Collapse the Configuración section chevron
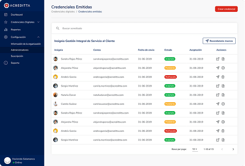 [39, 37]
